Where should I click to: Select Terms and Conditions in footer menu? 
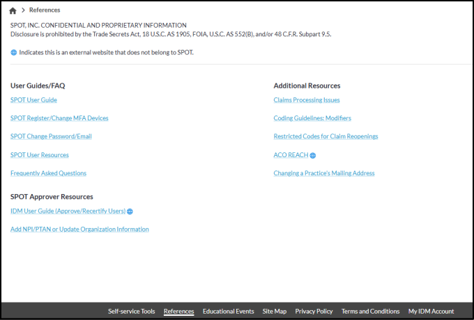coord(371,311)
